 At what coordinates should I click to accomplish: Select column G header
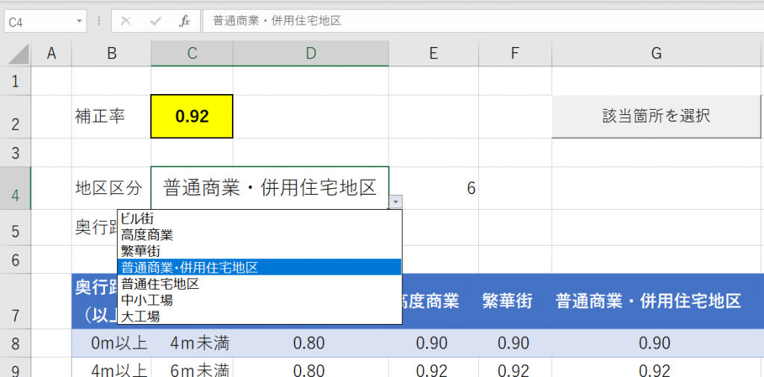(656, 53)
